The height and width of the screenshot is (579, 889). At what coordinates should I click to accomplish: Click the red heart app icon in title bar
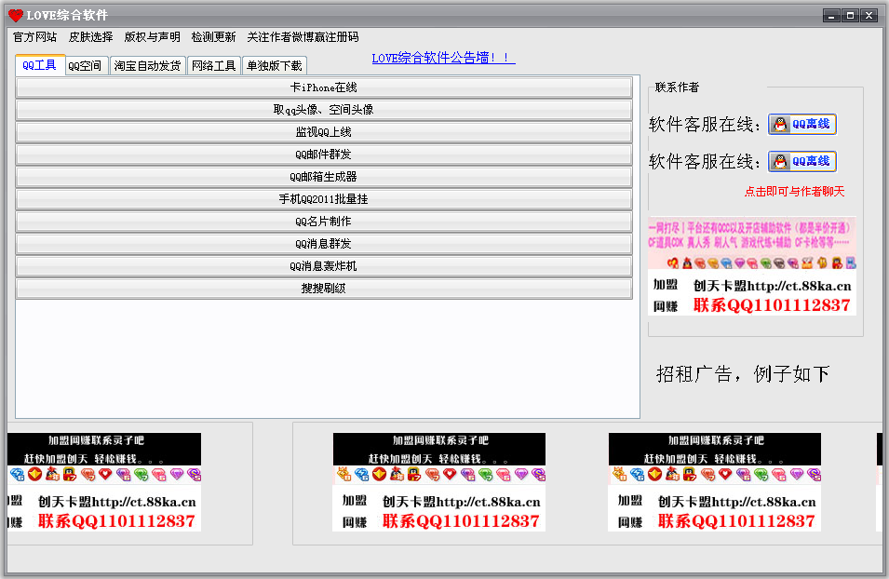[15, 15]
